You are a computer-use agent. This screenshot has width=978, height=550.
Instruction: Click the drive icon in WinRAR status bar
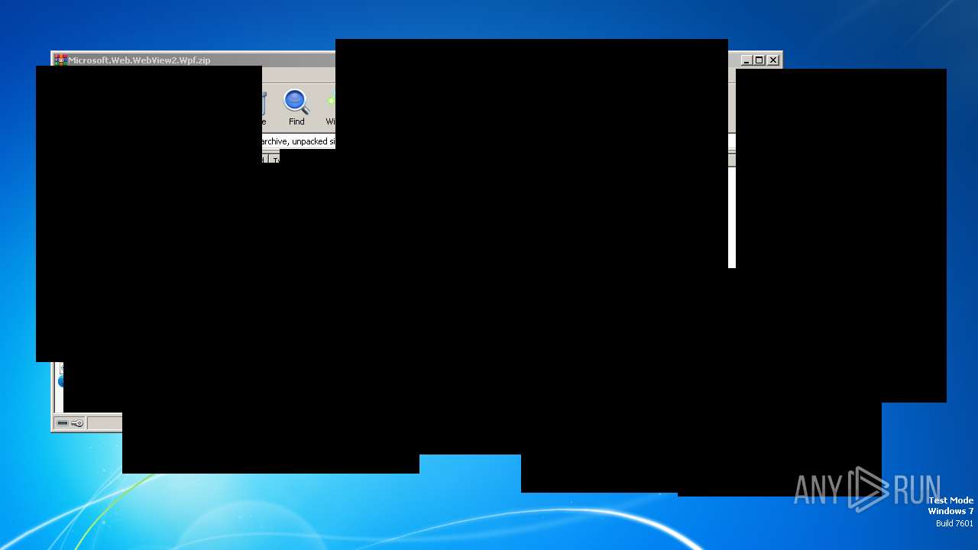63,423
